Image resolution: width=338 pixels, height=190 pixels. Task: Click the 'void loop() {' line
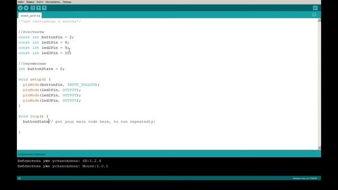coord(33,116)
